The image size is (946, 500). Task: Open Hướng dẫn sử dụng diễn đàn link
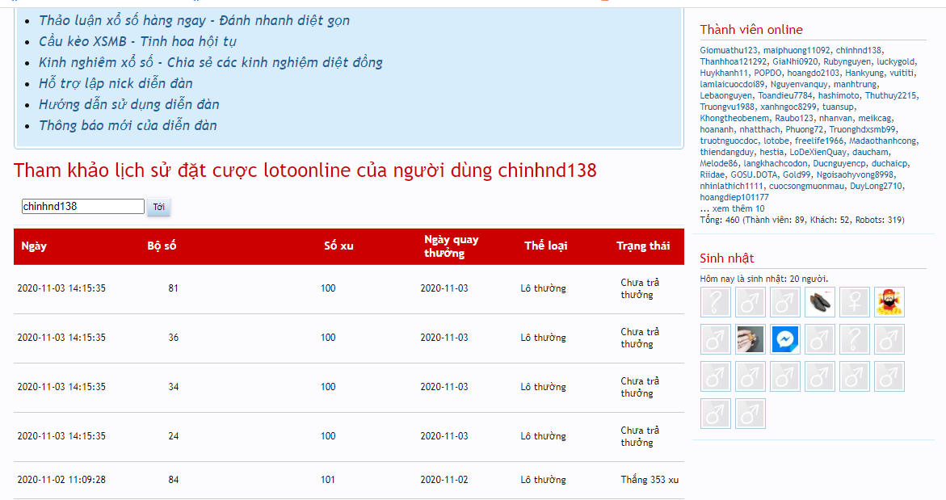point(128,104)
